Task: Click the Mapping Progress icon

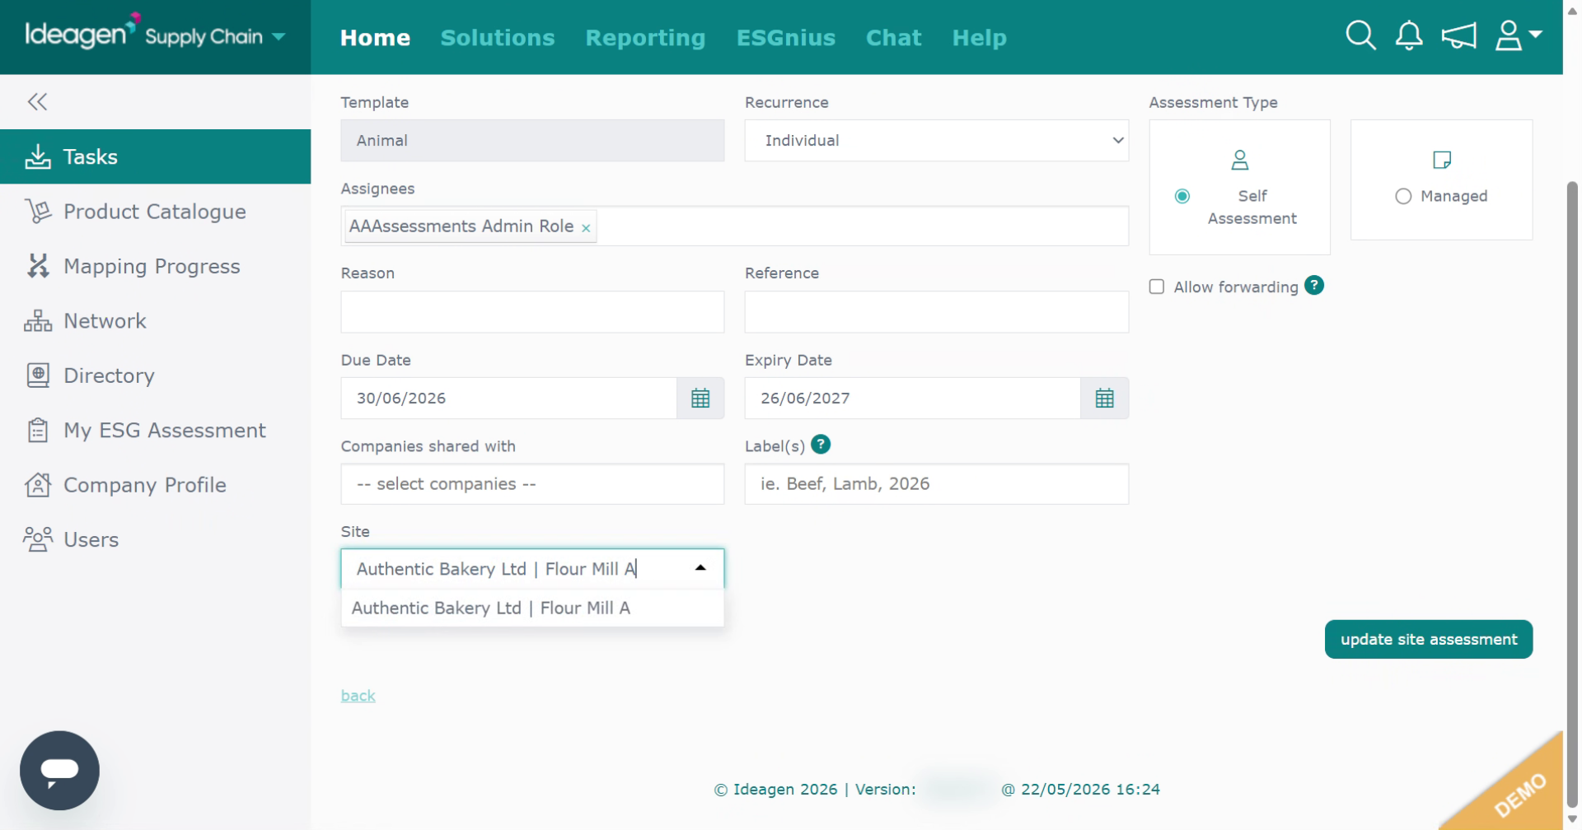Action: (38, 266)
